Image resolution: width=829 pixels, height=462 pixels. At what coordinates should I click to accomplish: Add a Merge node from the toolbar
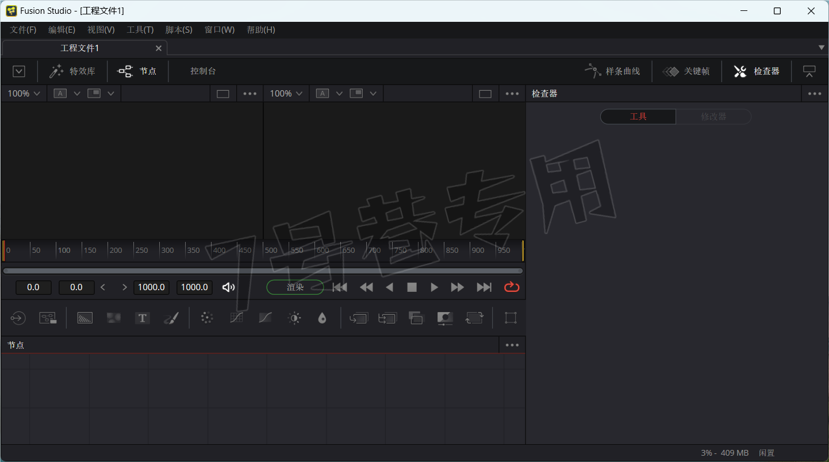coord(358,318)
